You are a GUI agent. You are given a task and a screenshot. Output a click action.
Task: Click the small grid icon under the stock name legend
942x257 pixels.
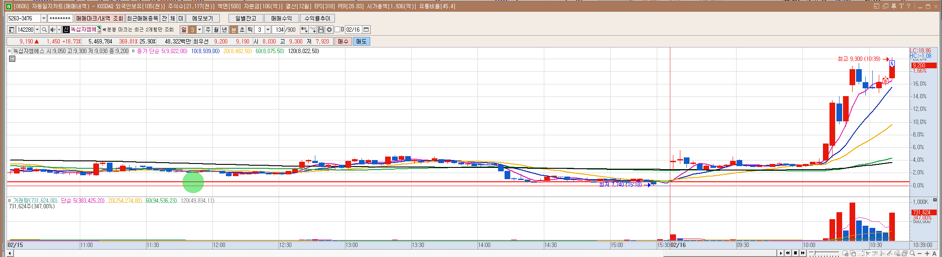(x=12, y=59)
